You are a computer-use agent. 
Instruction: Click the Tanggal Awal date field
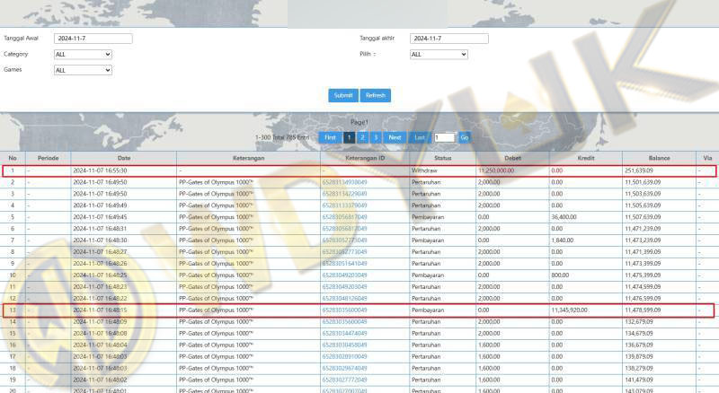(93, 39)
